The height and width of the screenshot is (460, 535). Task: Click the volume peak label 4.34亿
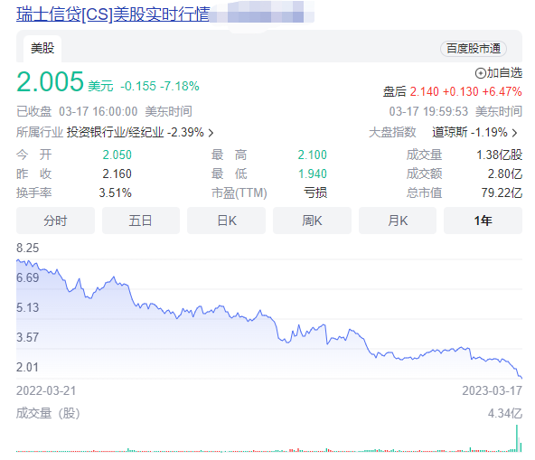click(505, 414)
